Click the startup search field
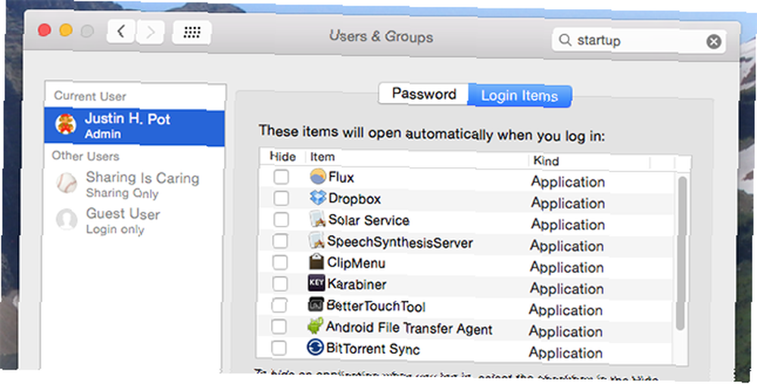 pos(638,41)
